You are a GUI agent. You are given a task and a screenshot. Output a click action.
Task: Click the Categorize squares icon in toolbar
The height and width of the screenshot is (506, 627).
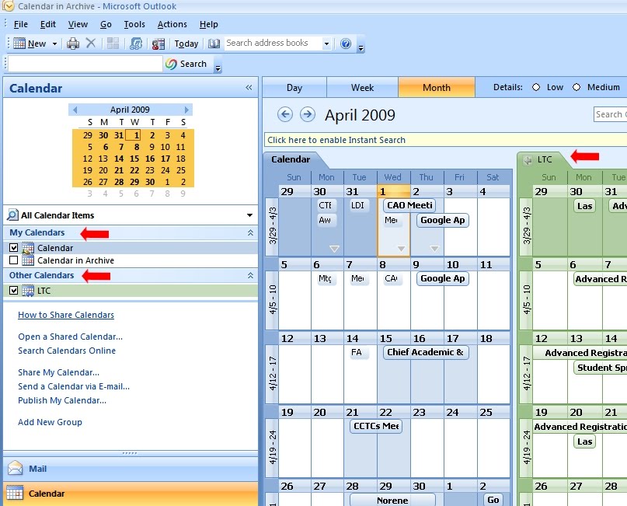click(113, 44)
